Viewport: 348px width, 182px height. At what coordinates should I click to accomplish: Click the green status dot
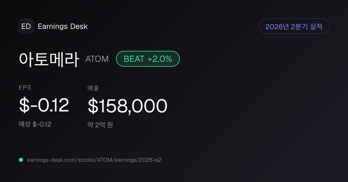pos(21,160)
